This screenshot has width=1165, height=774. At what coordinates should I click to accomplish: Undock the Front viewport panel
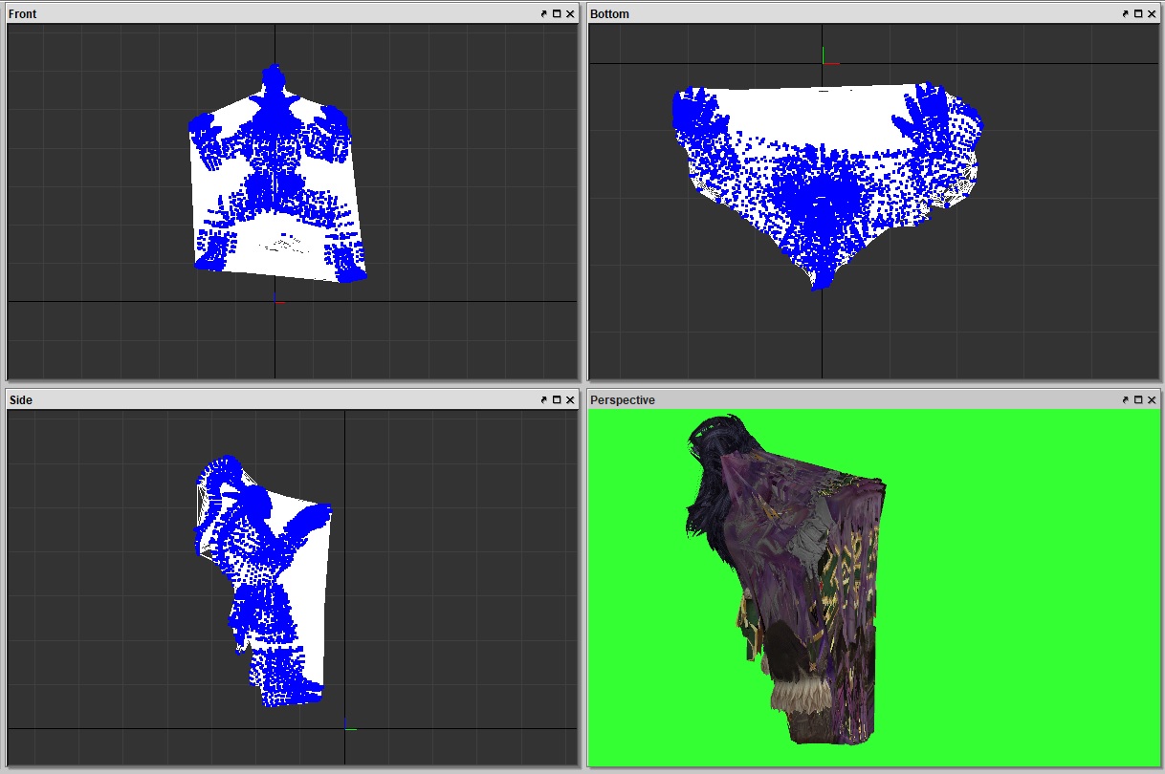(x=543, y=14)
